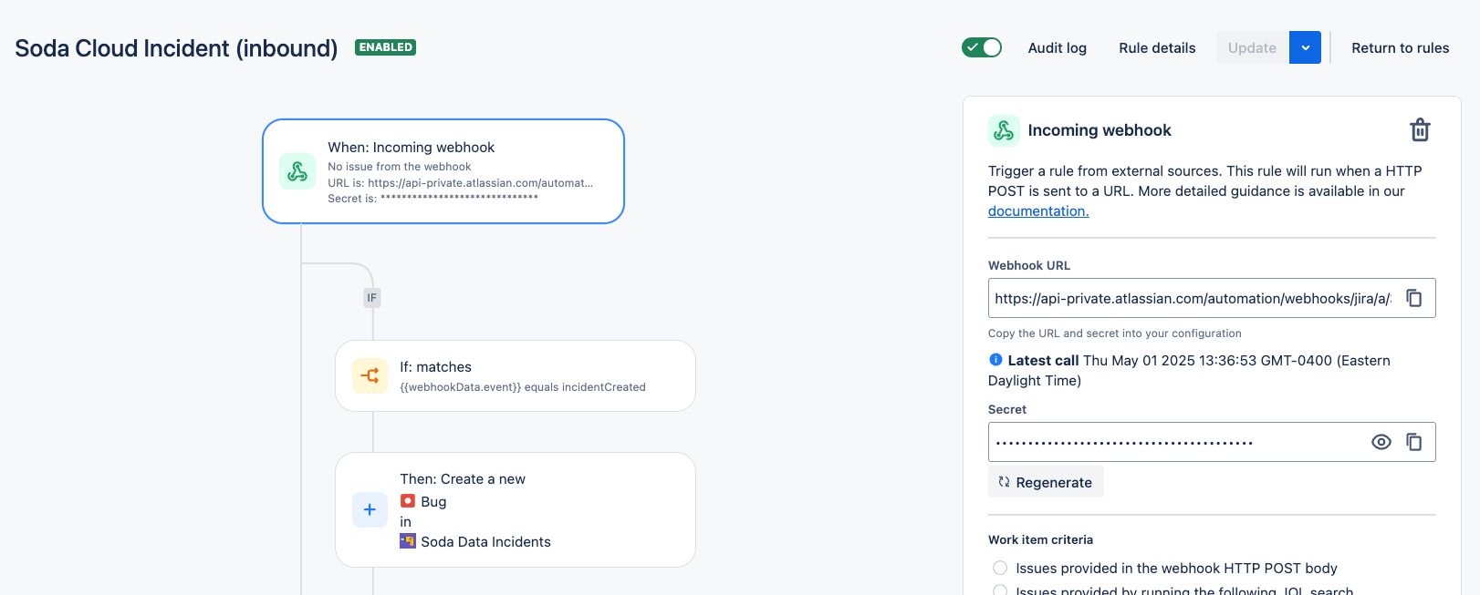This screenshot has height=595, width=1480.
Task: Click the Incoming webhook panel header icon
Action: (x=1004, y=130)
